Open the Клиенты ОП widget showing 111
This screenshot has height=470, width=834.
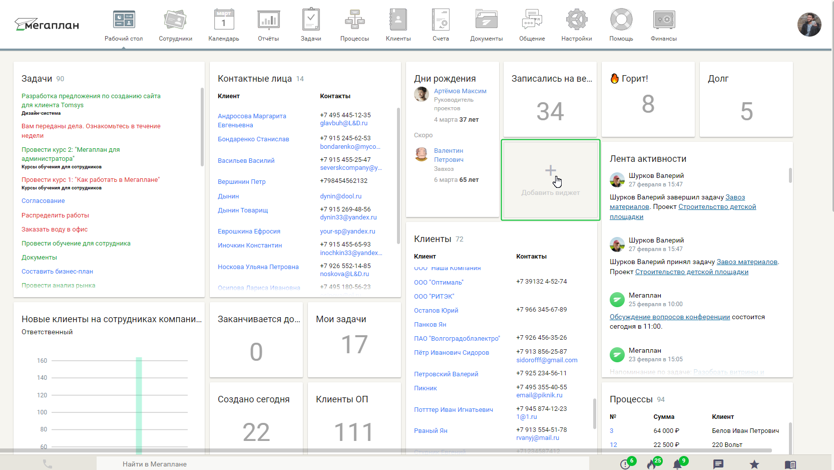(x=354, y=419)
